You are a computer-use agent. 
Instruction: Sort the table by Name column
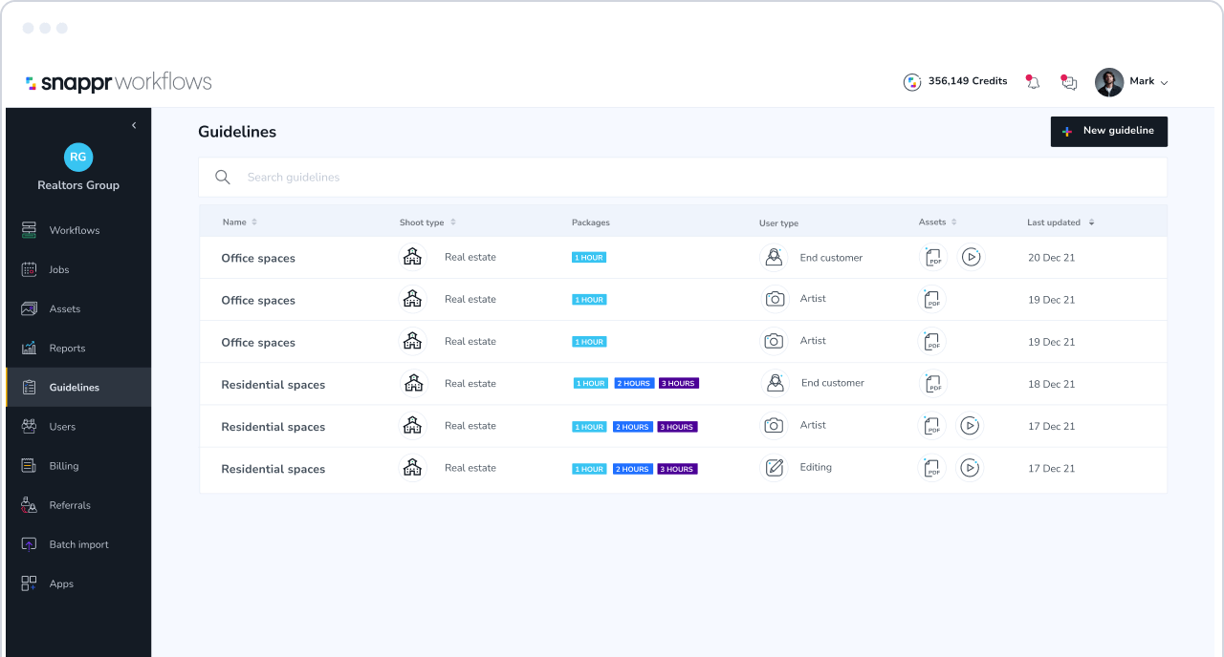click(x=251, y=222)
